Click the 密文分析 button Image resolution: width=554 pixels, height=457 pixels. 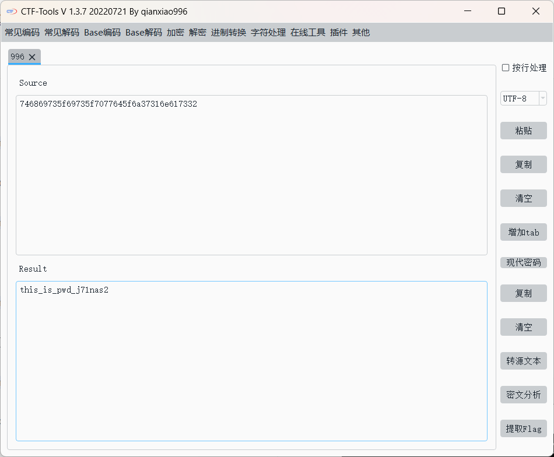(x=523, y=395)
